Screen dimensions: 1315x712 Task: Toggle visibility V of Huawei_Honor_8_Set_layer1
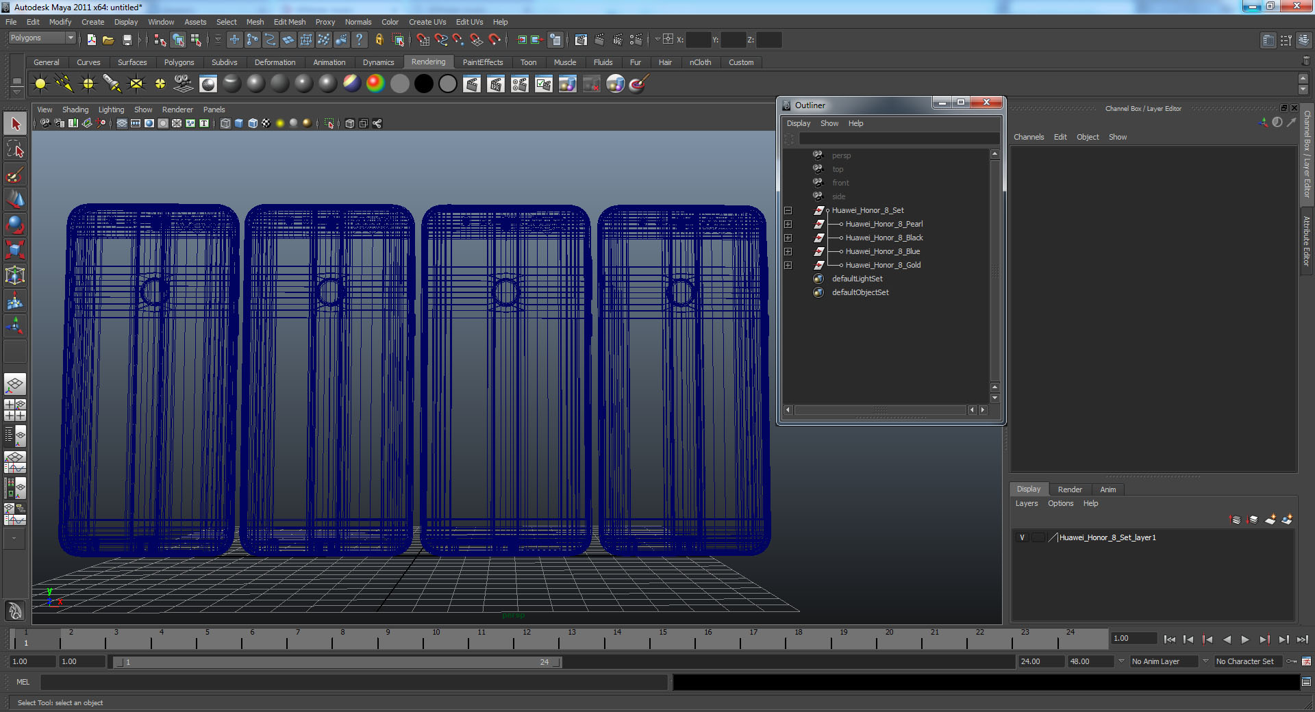click(x=1022, y=537)
